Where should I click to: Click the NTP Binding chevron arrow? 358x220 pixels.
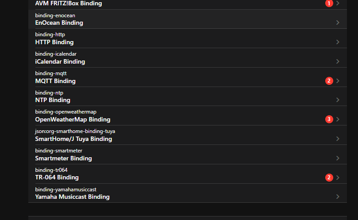(x=338, y=100)
